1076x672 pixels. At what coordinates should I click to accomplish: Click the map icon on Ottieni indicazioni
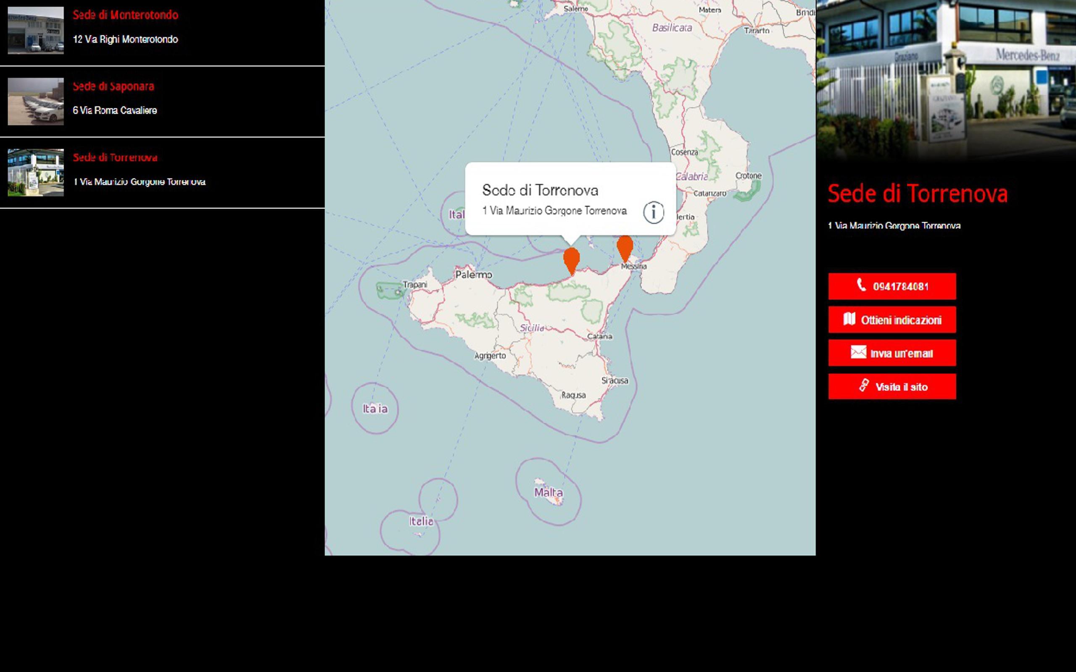pyautogui.click(x=849, y=319)
